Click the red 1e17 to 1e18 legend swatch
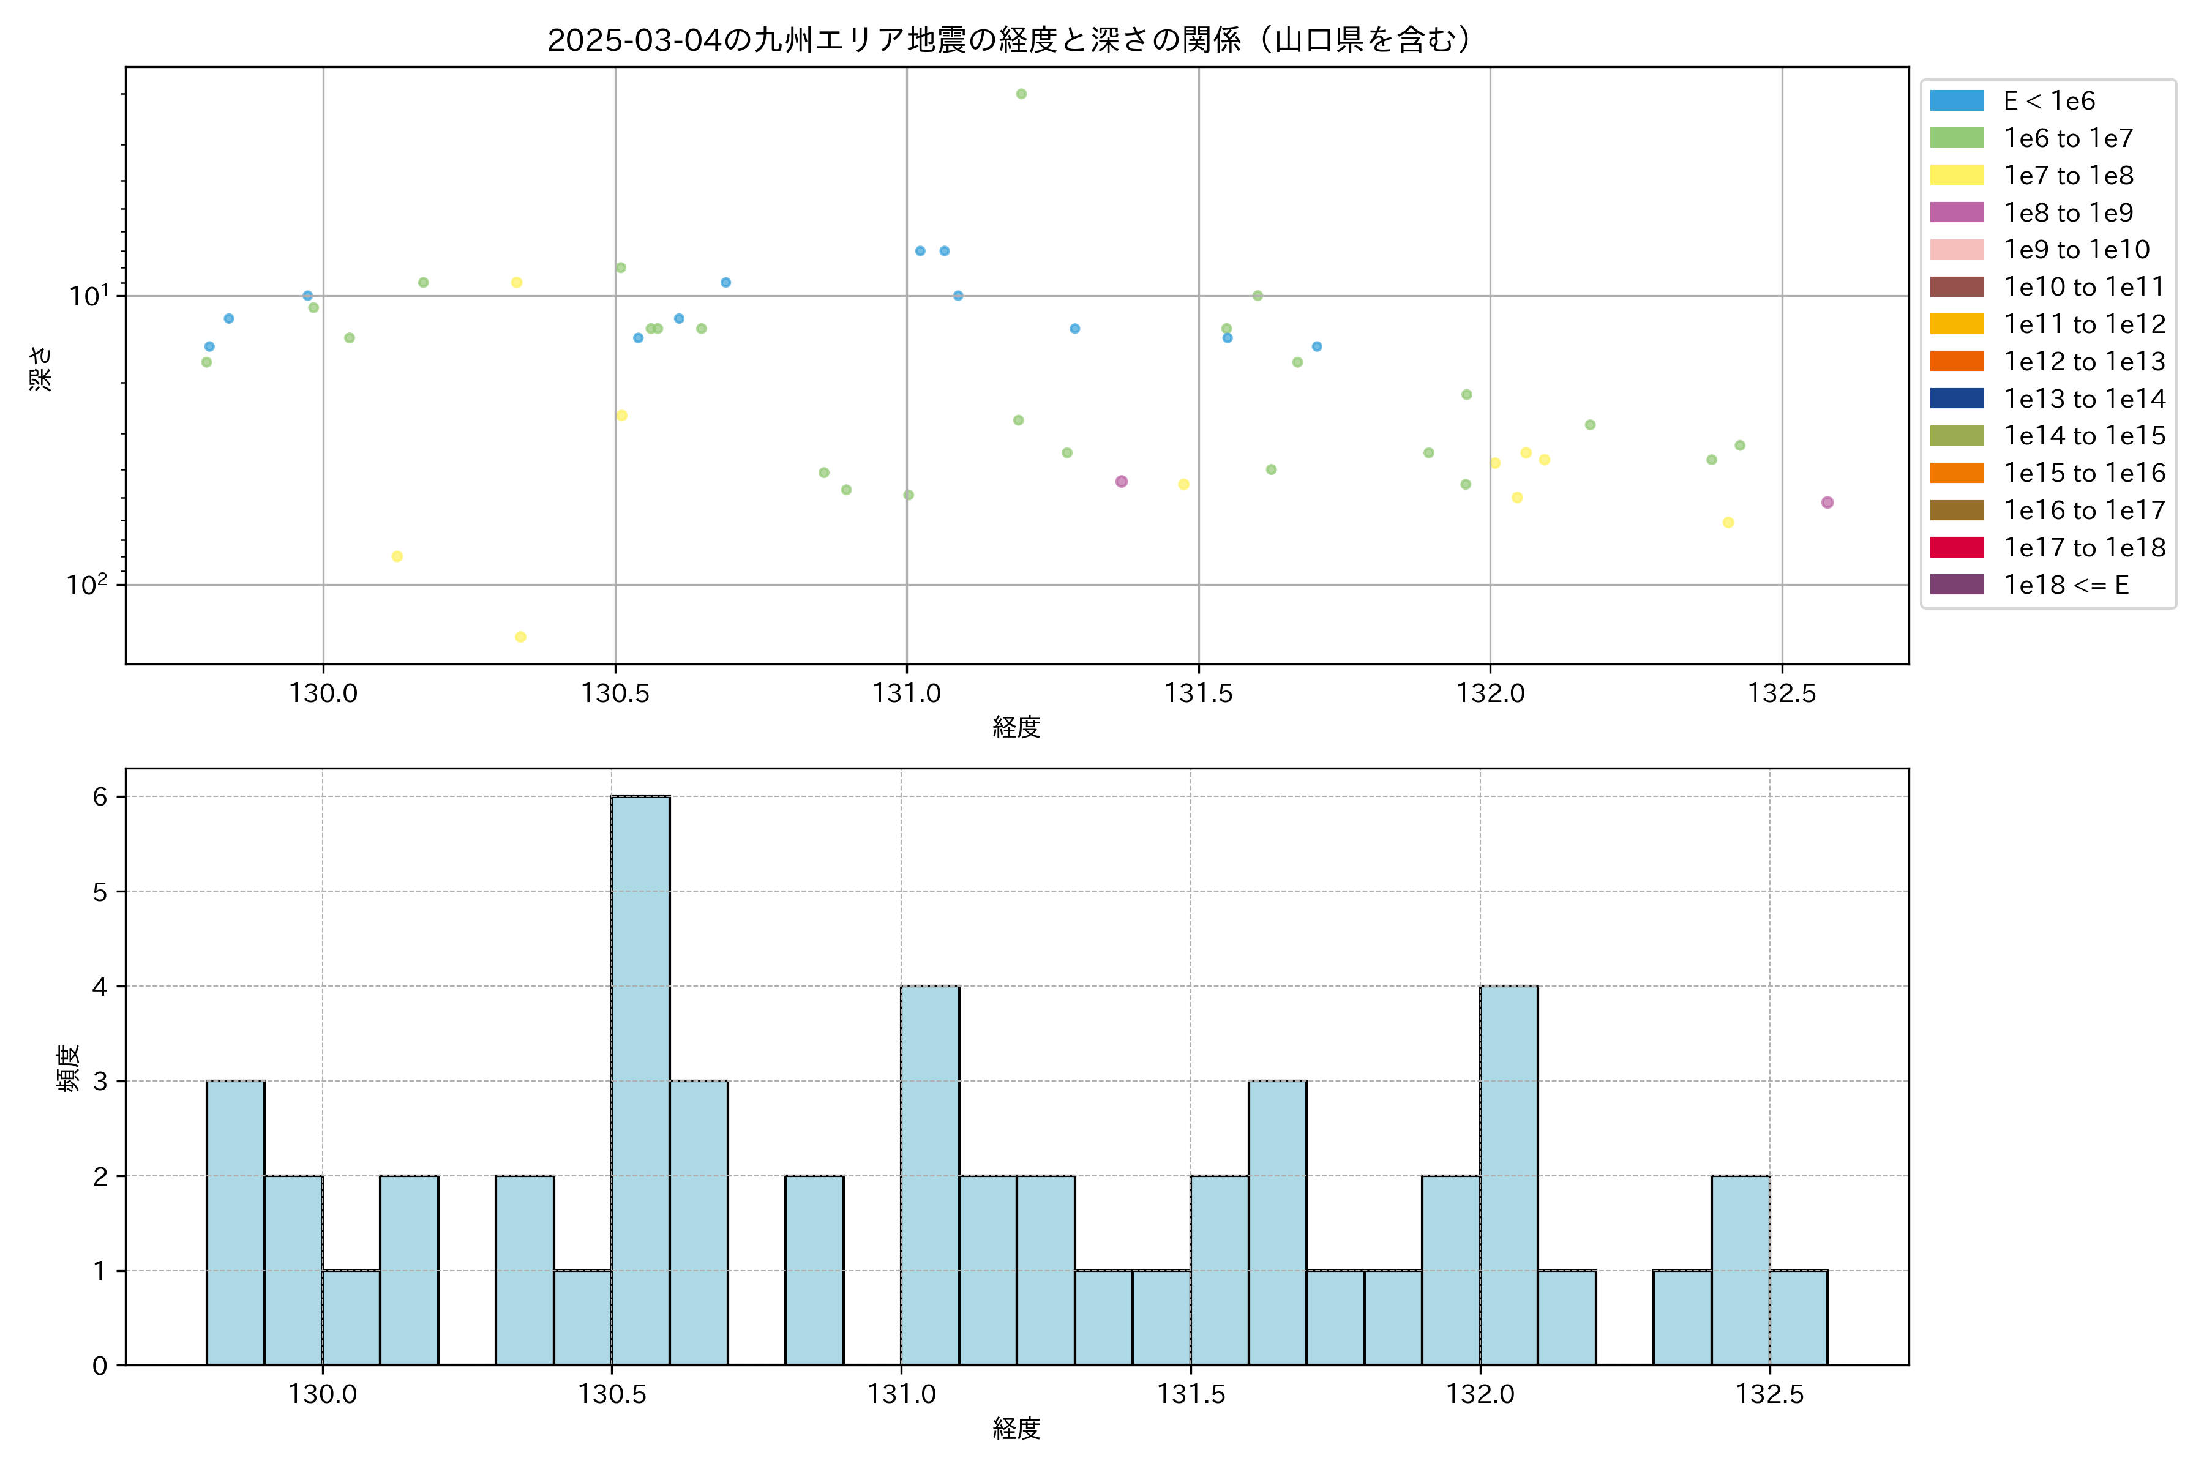This screenshot has height=1469, width=2204. pyautogui.click(x=1957, y=547)
